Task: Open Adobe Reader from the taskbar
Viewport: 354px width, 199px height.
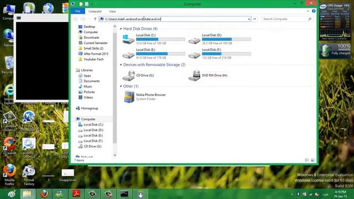Action: click(76, 194)
